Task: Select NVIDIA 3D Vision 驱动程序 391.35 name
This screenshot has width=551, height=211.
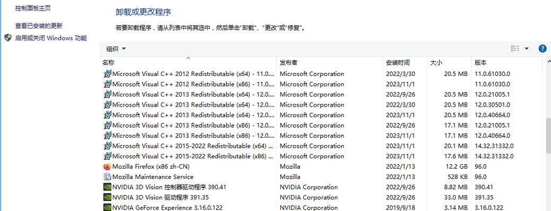Action: [161, 197]
